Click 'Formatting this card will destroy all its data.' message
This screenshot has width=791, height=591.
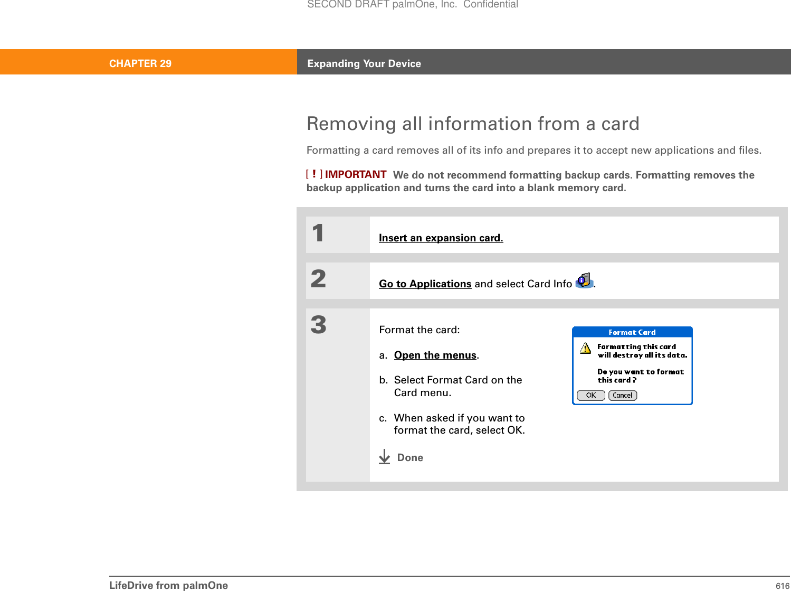pos(642,351)
